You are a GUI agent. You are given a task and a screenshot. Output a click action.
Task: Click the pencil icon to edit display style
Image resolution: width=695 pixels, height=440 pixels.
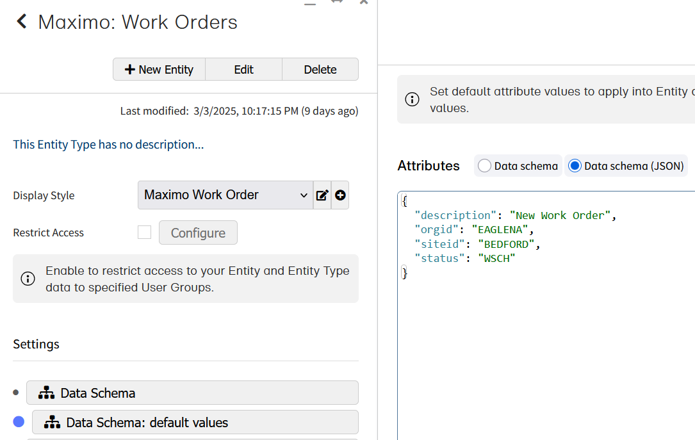point(322,195)
